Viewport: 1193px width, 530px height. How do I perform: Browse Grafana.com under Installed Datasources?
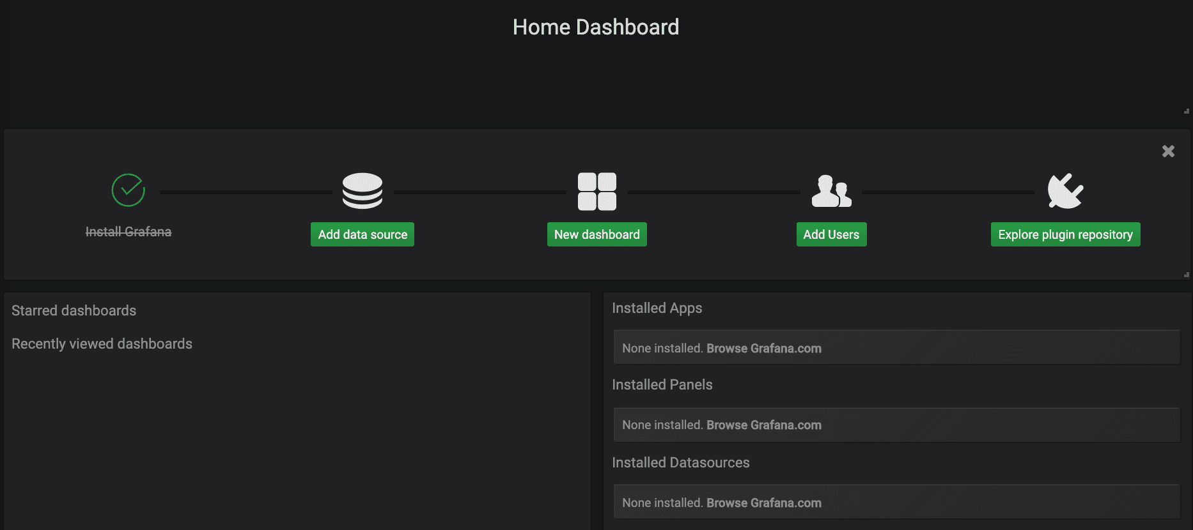pos(763,503)
